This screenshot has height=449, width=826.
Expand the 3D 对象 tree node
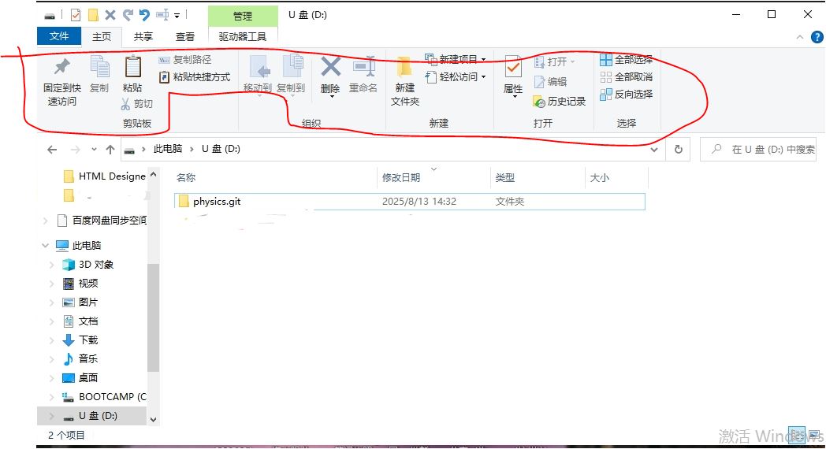tap(52, 264)
